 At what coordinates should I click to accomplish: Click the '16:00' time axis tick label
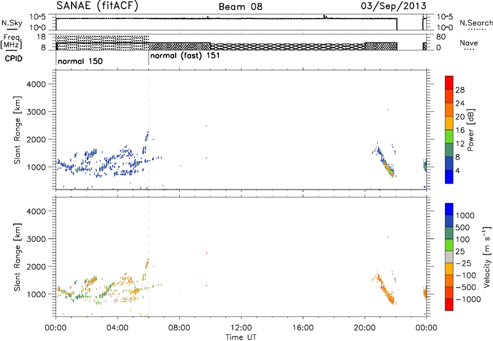tap(303, 328)
